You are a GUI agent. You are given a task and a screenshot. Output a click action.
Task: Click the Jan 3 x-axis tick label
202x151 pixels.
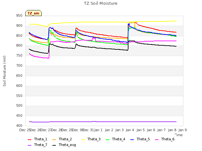[119, 130]
